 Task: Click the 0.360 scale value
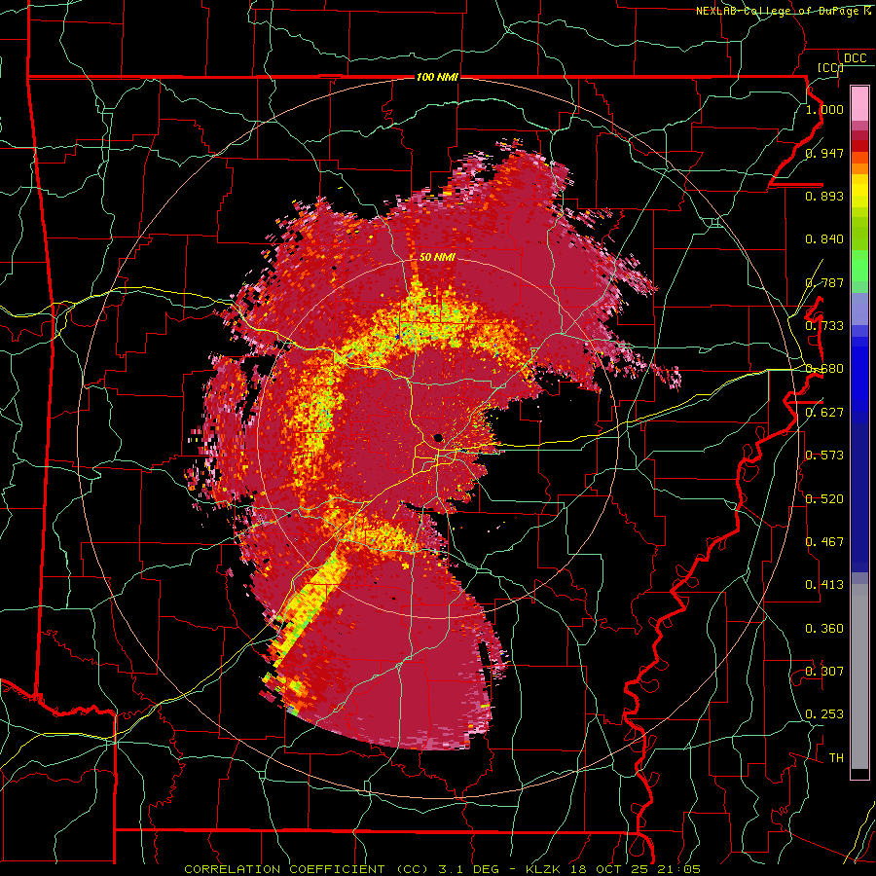click(824, 629)
